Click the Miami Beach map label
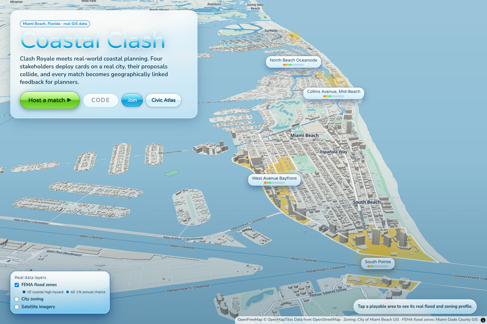The image size is (487, 324). [x=305, y=136]
